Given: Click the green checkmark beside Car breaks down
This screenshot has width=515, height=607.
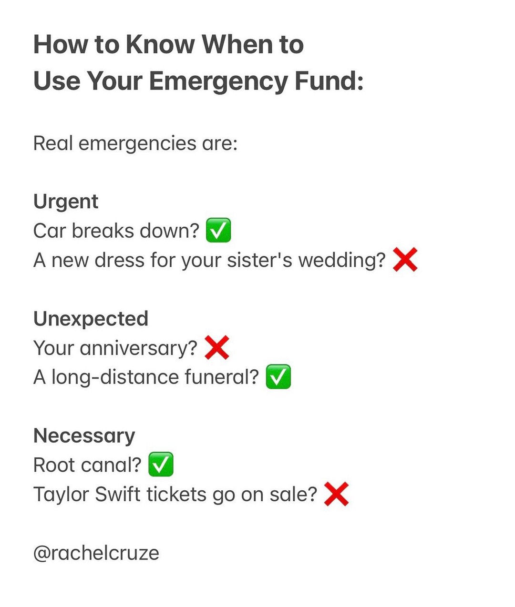Looking at the screenshot, I should point(218,231).
